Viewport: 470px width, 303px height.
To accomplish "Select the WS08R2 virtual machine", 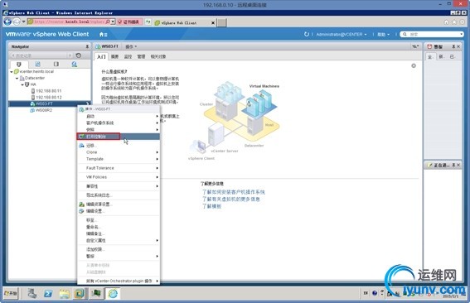I will point(41,110).
